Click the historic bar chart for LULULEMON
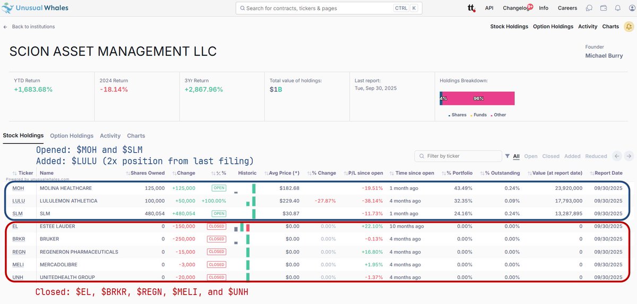The image size is (637, 304). coord(251,201)
